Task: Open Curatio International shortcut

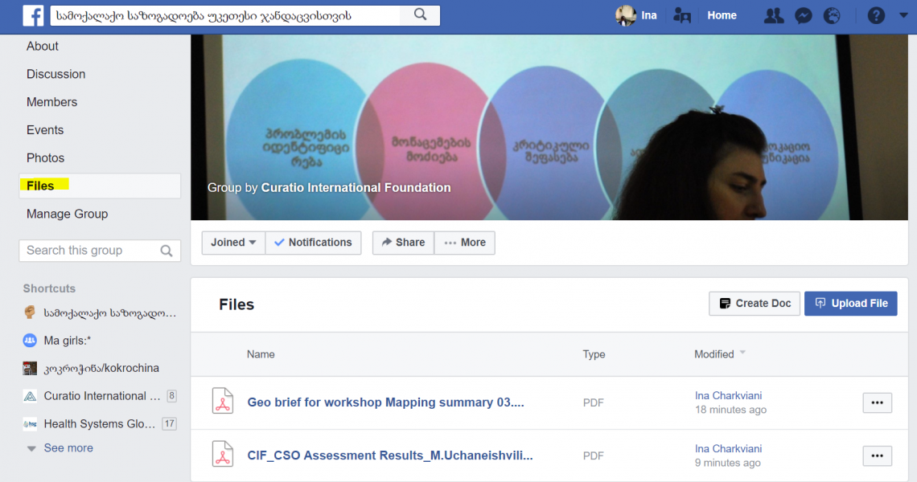Action: coord(102,396)
